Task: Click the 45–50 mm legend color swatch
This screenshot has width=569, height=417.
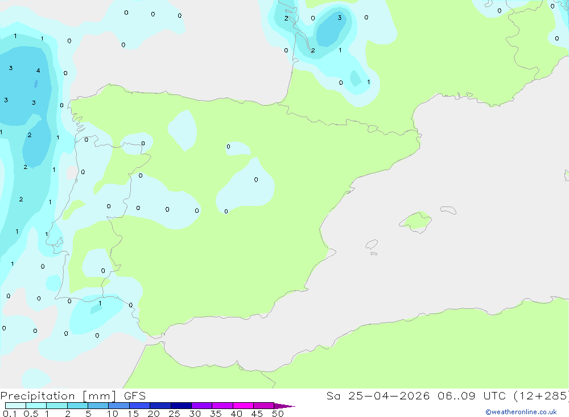Action: (264, 406)
